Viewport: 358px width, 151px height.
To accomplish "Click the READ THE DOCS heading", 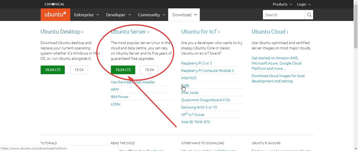I will coord(123,143).
